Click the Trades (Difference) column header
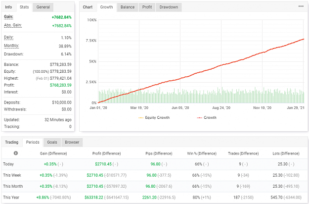309x204 pixels. [x=243, y=153]
